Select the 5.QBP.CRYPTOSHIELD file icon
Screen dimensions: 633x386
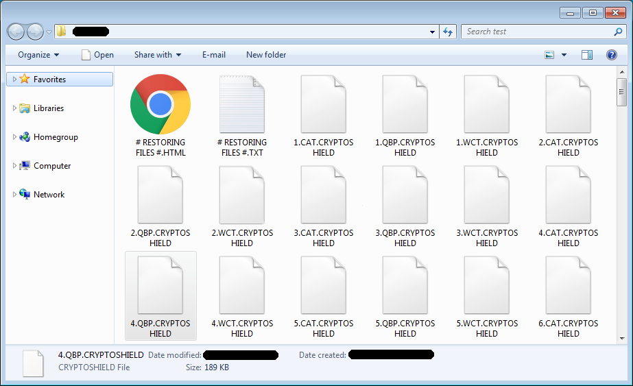pos(405,285)
